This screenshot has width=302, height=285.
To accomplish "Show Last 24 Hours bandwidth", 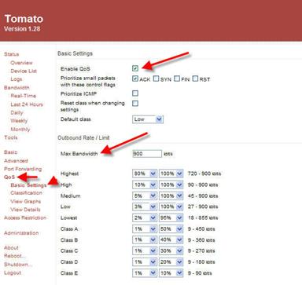I will (27, 104).
